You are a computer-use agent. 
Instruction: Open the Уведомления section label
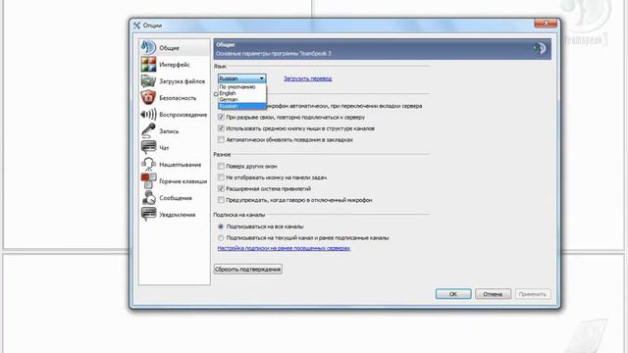pyautogui.click(x=177, y=215)
